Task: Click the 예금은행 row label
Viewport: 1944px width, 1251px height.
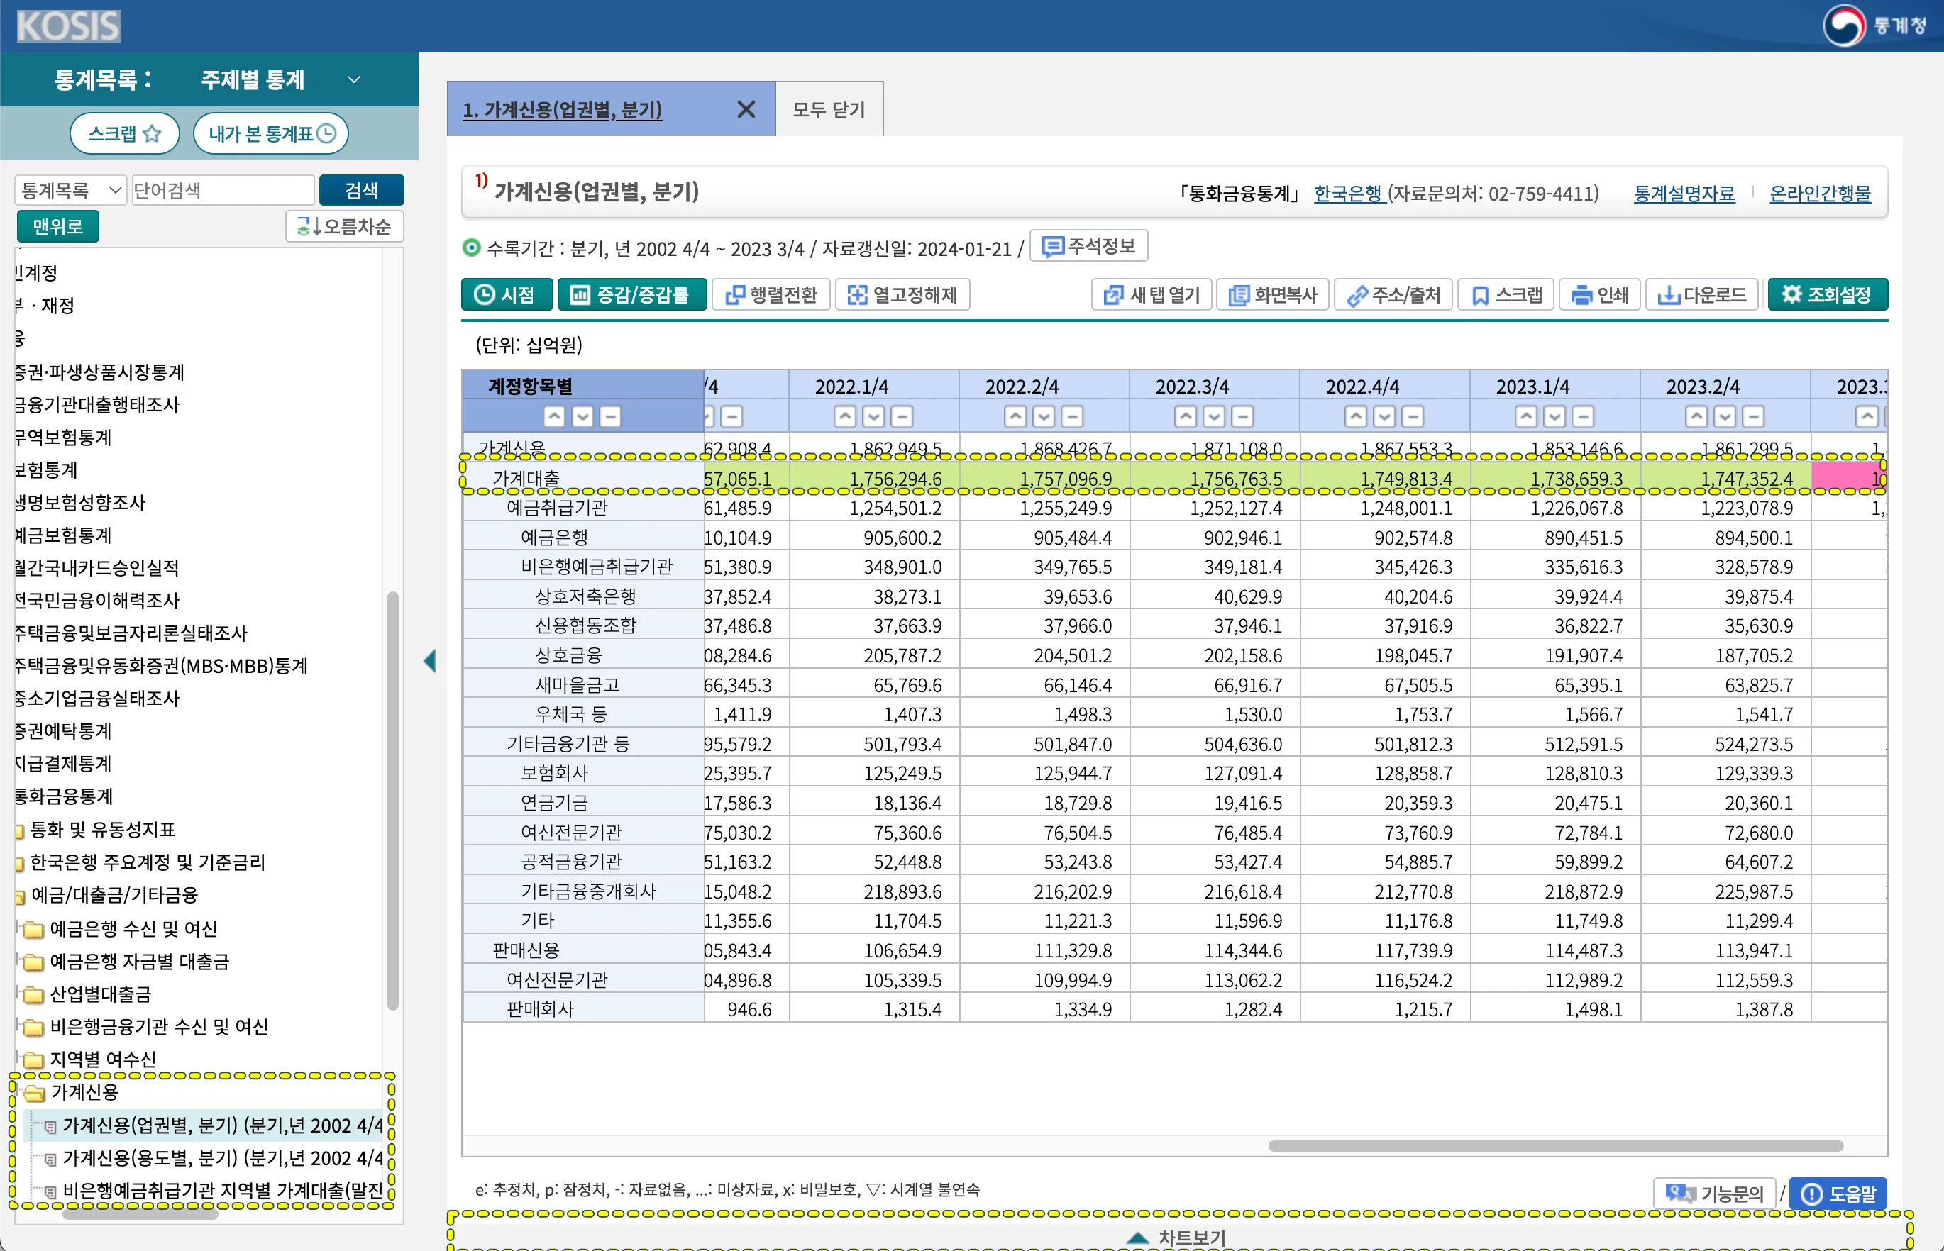Action: [582, 537]
